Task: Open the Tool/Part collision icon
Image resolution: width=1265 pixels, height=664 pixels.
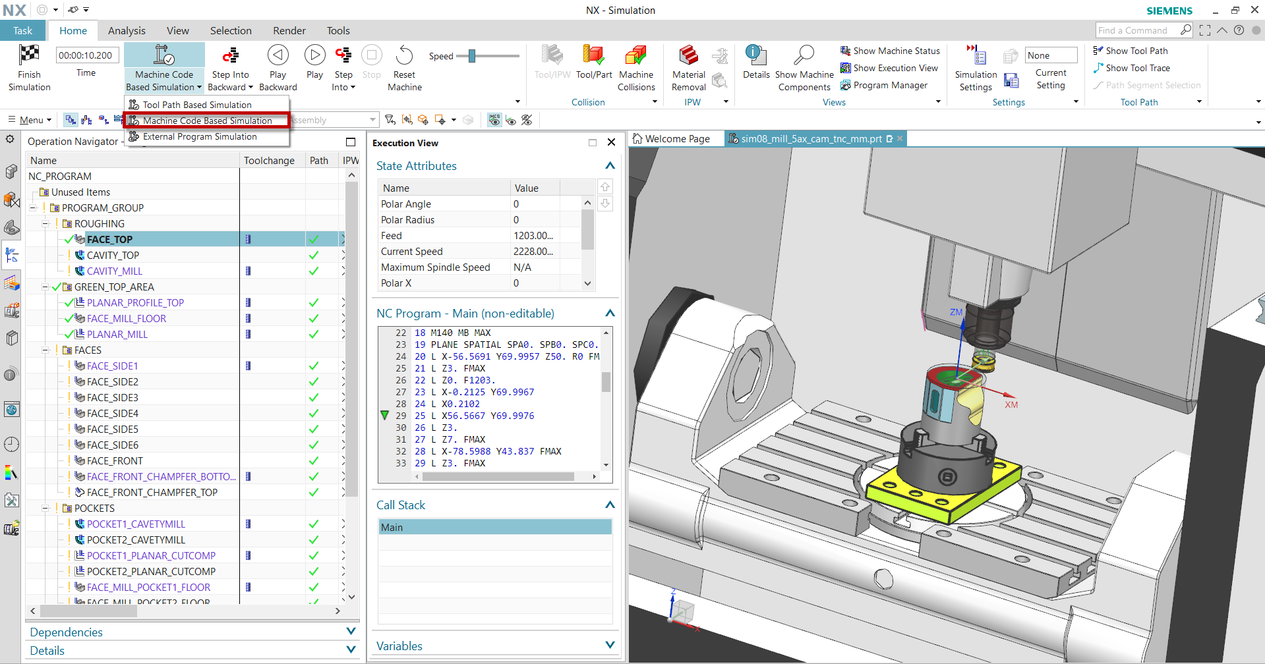Action: click(593, 55)
